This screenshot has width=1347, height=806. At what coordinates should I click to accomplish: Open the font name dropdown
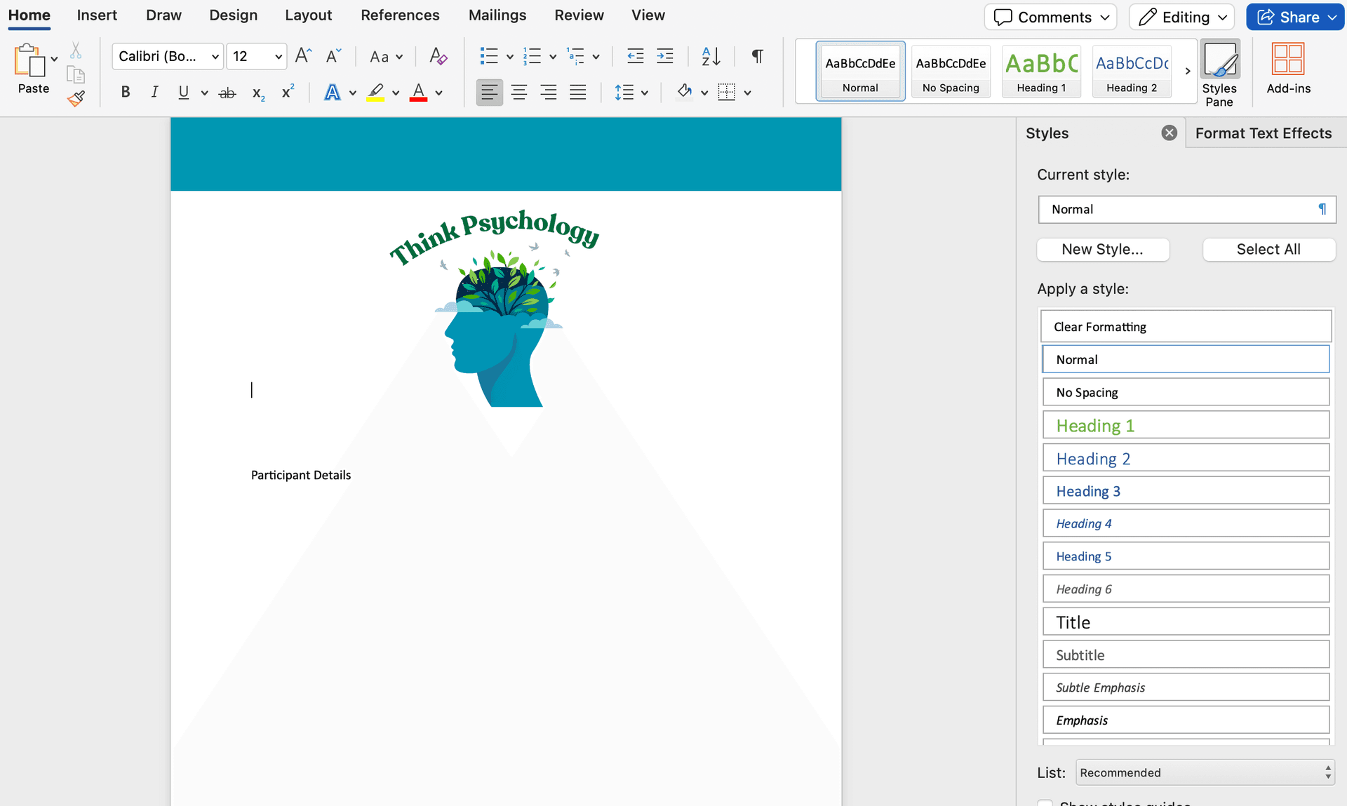tap(215, 56)
